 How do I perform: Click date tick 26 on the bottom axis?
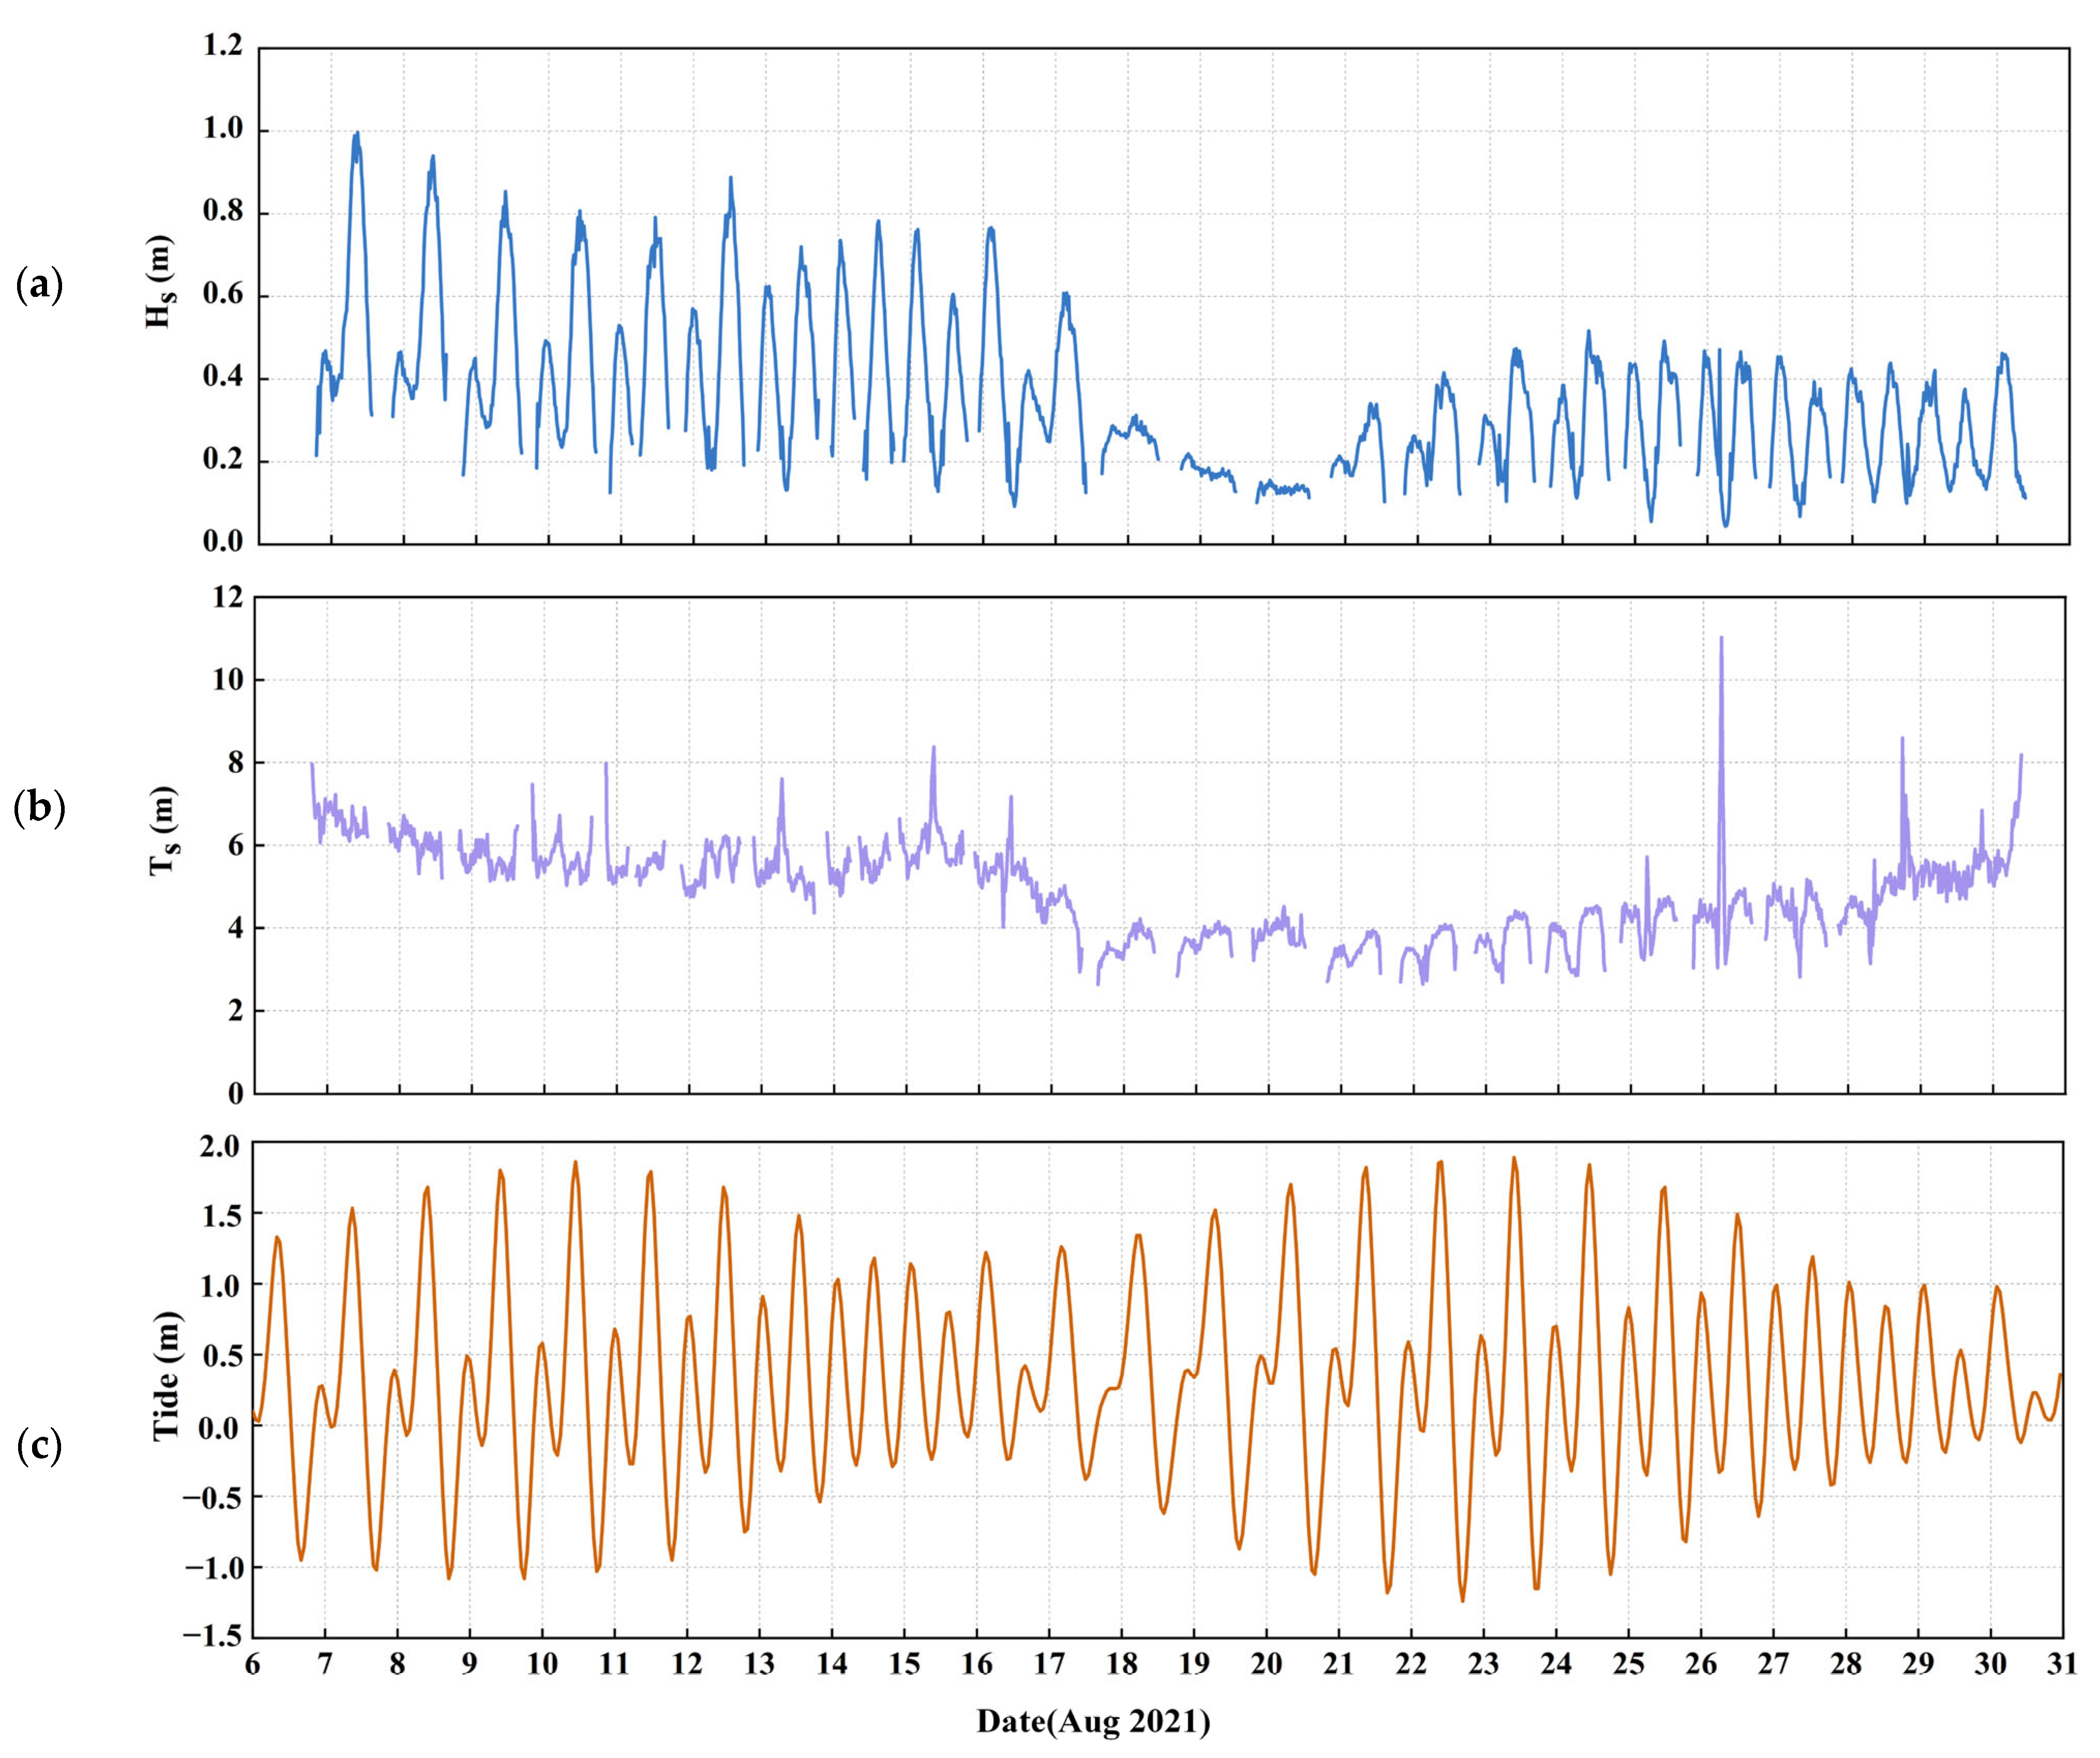point(1701,1664)
